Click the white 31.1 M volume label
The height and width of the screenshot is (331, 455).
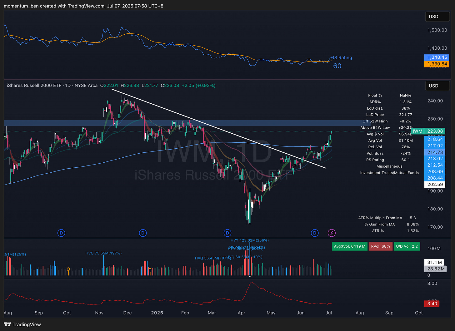click(x=434, y=262)
